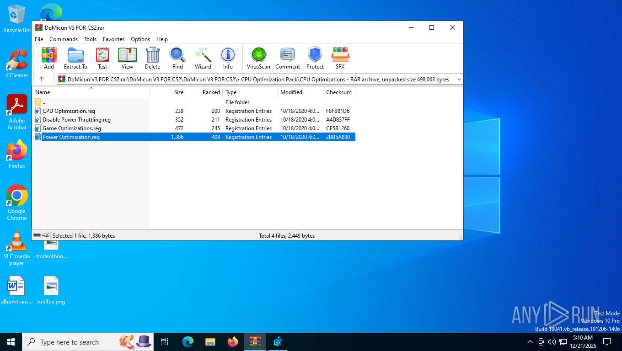Image resolution: width=622 pixels, height=351 pixels.
Task: Select Power Optimization.reg file
Action: coord(194,137)
